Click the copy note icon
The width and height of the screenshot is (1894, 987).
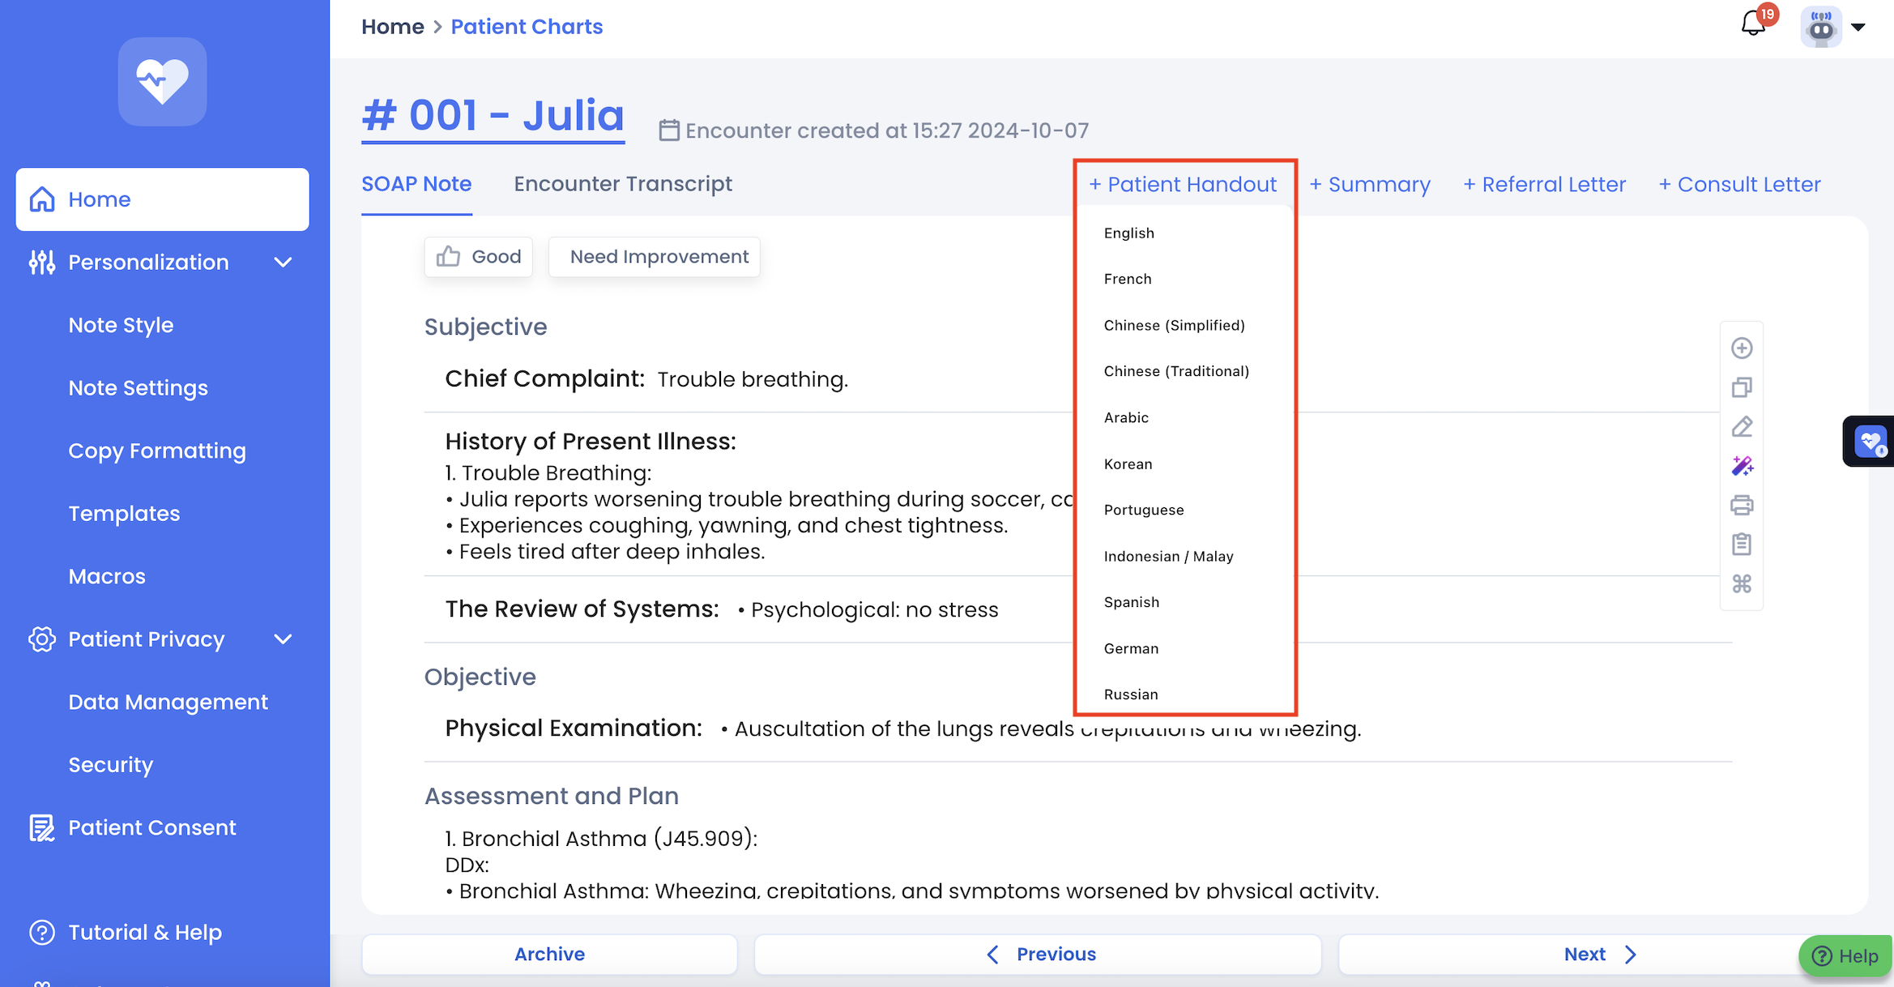coord(1742,387)
